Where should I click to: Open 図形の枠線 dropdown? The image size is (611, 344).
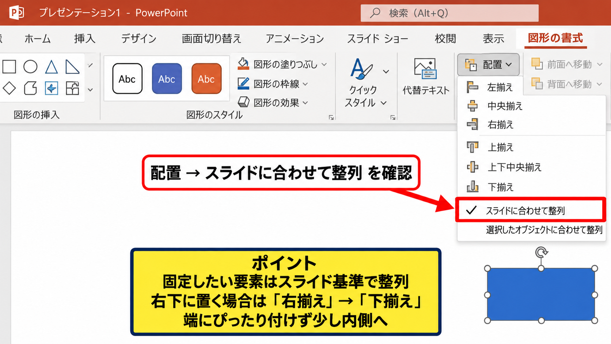coord(273,84)
